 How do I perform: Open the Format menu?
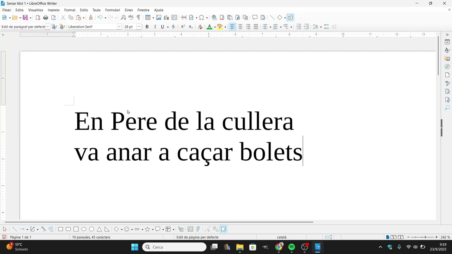pyautogui.click(x=70, y=10)
